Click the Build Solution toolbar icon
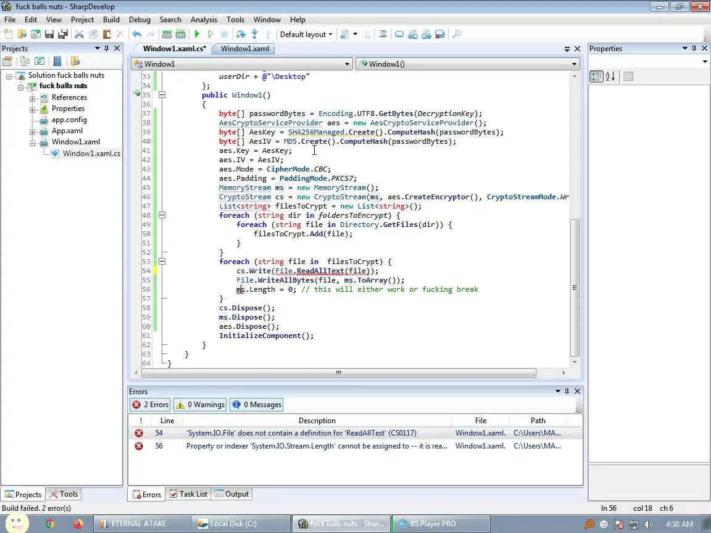The image size is (711, 533). pos(167,34)
